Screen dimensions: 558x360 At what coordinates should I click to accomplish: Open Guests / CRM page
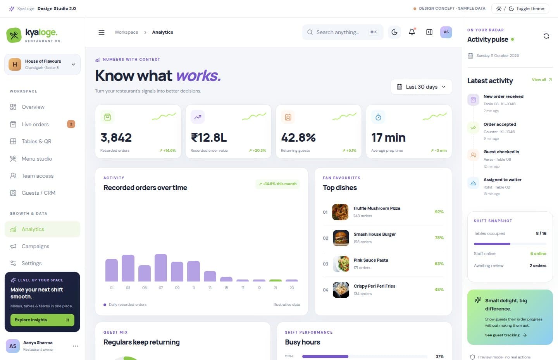(x=42, y=193)
